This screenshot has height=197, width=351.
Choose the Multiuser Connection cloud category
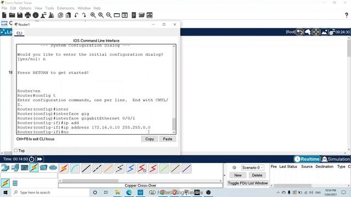pos(53,167)
